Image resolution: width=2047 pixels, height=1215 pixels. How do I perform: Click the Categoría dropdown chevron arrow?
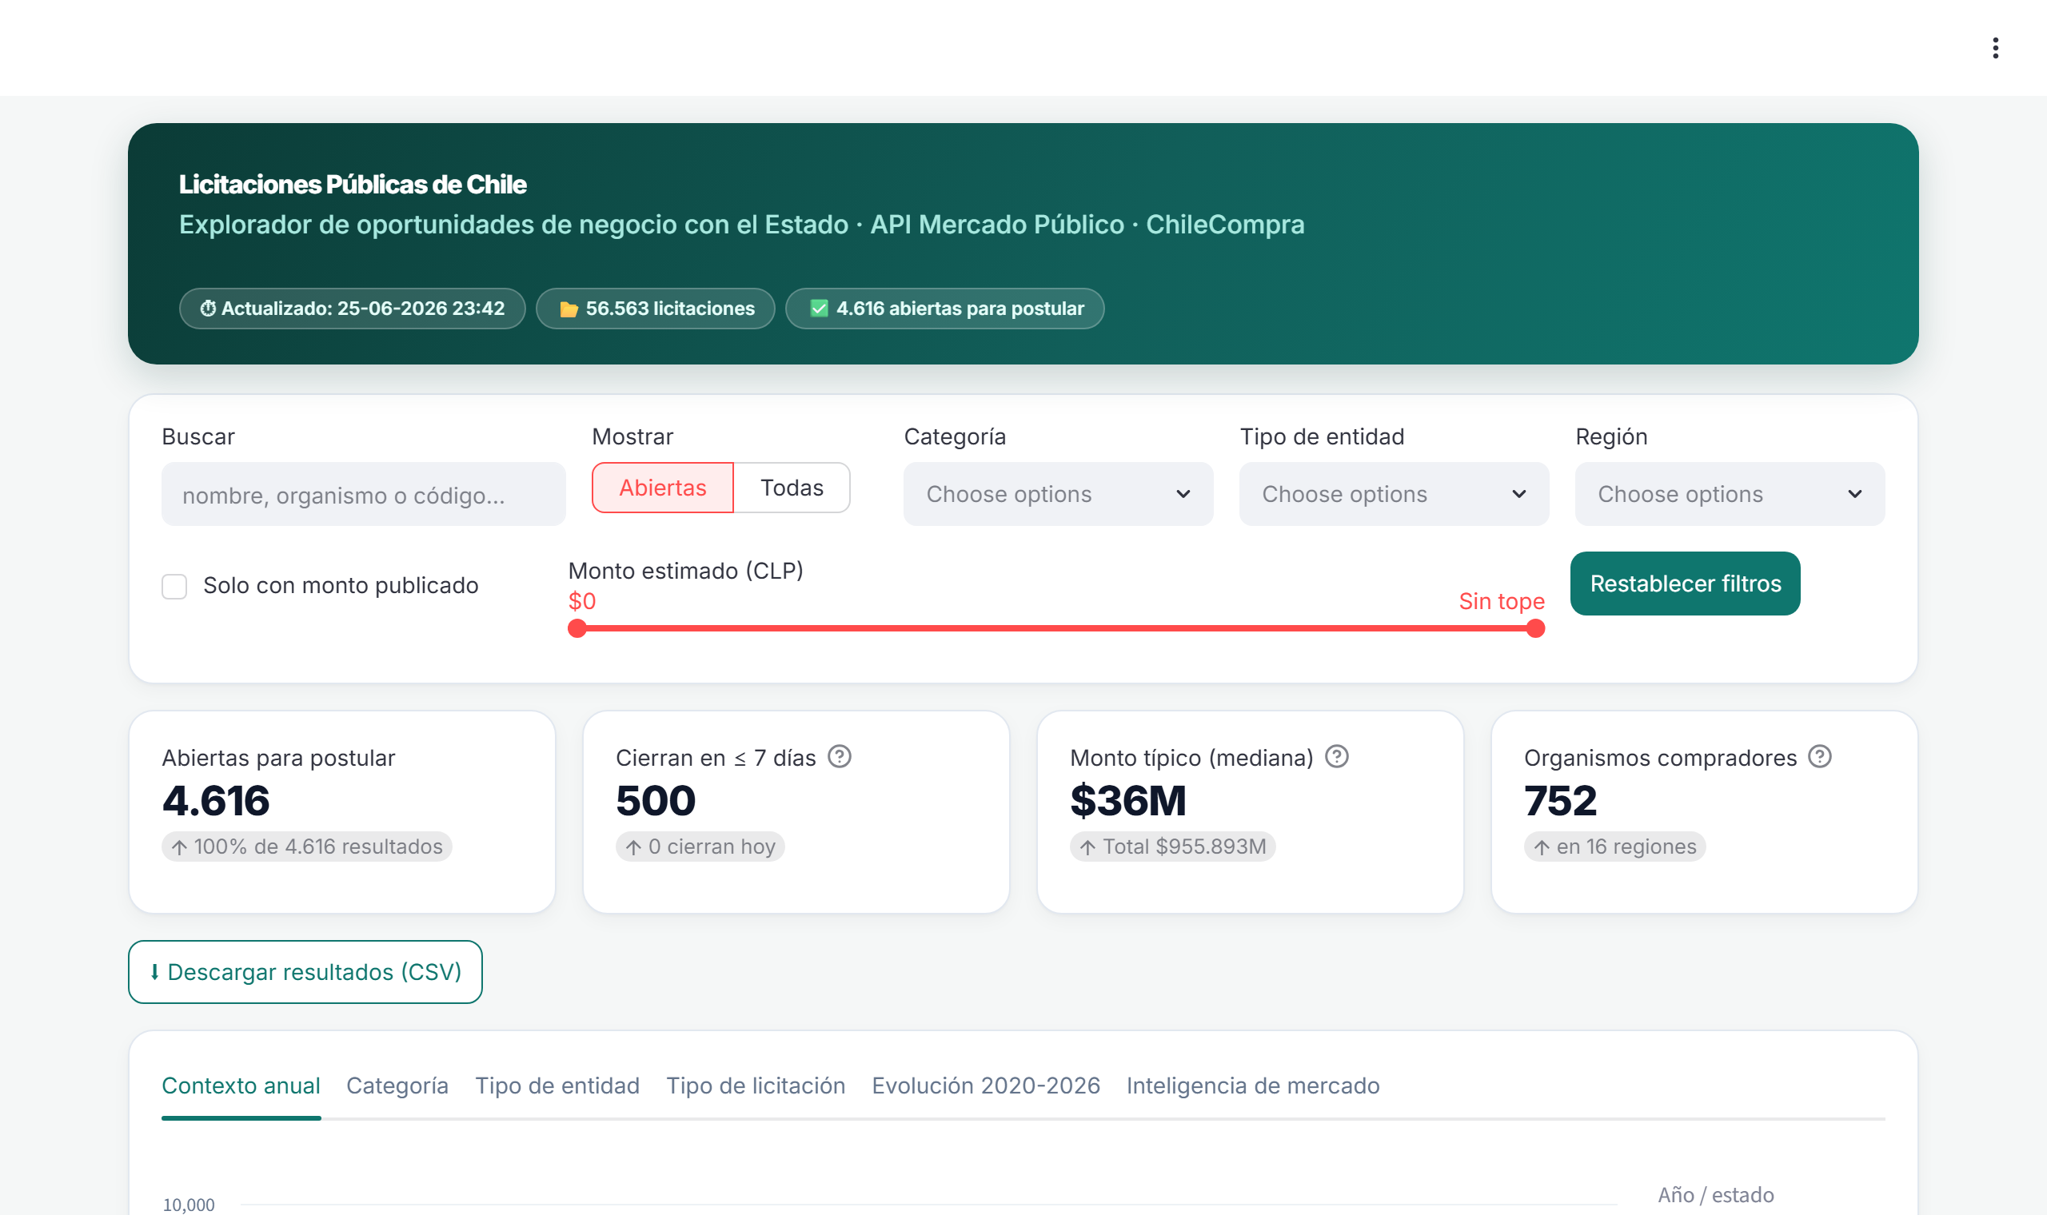point(1183,495)
